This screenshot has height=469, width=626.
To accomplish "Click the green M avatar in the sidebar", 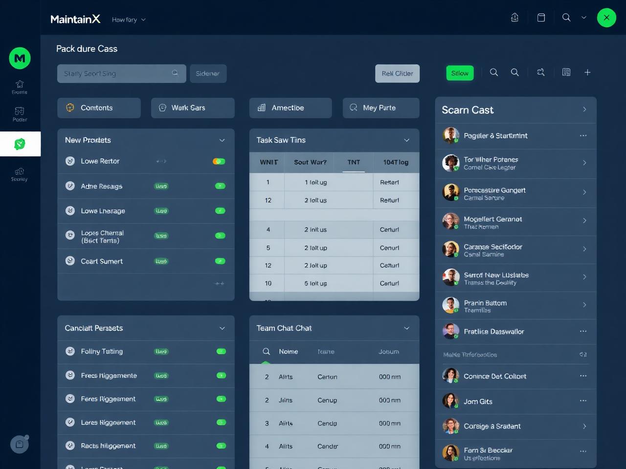I will point(20,58).
